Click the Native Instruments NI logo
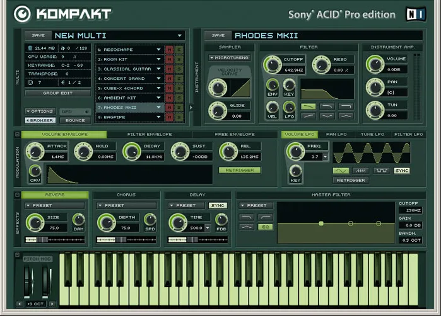Viewport: 441px width, 316px height. click(x=416, y=14)
